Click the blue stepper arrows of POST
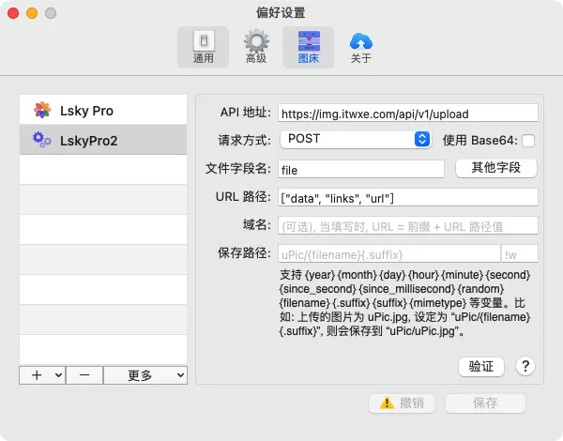Image resolution: width=563 pixels, height=441 pixels. 422,139
